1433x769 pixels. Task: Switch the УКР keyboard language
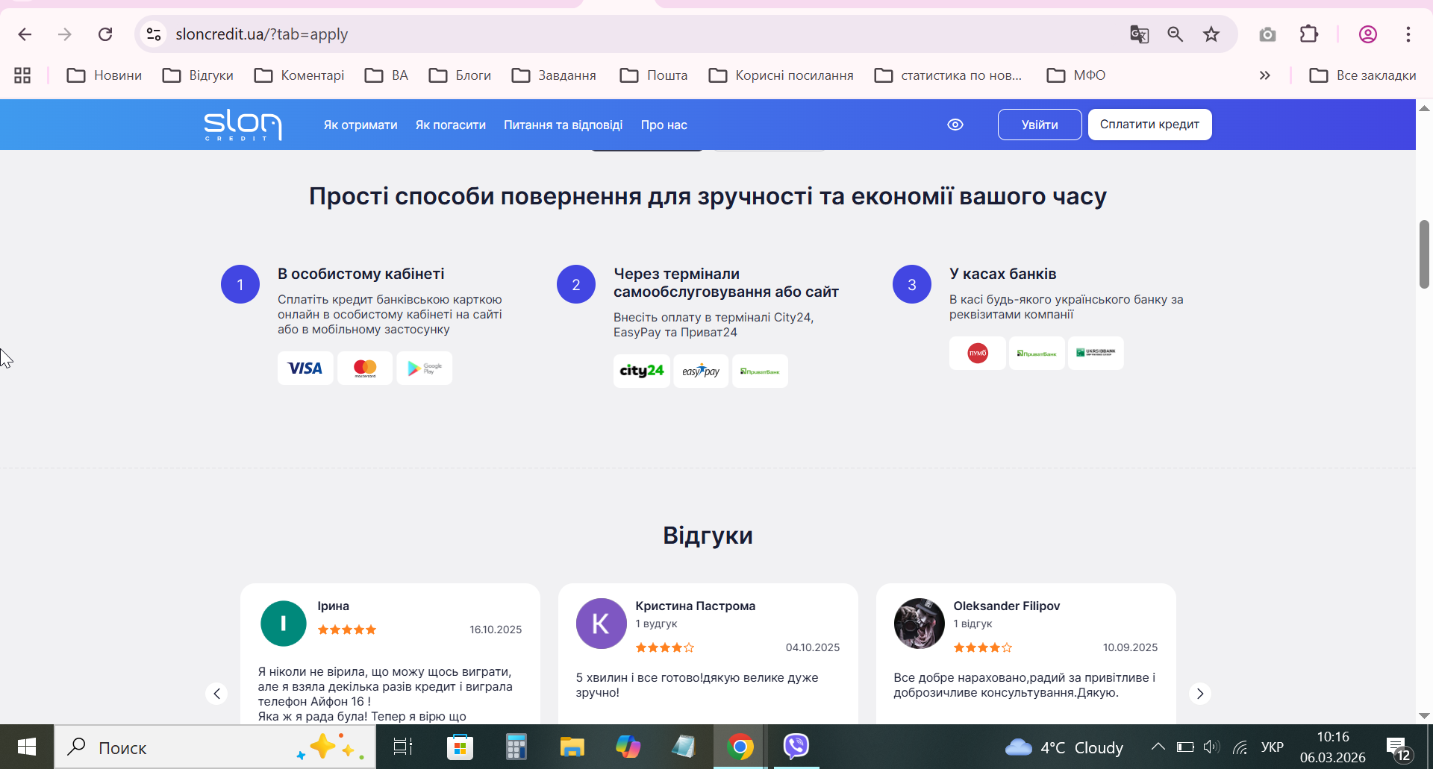pos(1273,747)
